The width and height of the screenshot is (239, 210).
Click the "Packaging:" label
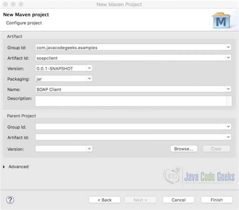point(19,79)
